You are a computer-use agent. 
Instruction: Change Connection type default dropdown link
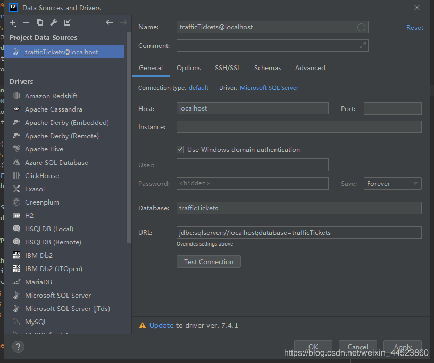coord(198,88)
